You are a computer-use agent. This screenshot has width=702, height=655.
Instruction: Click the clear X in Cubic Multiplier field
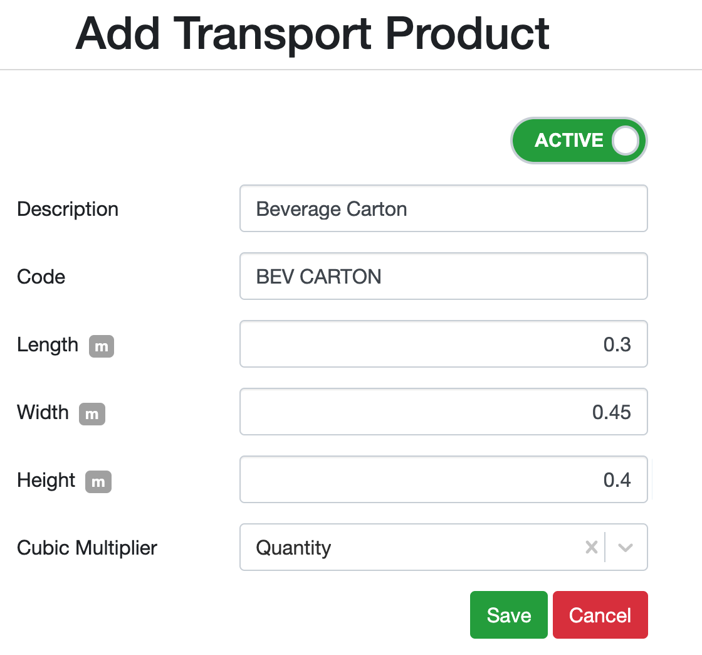pyautogui.click(x=591, y=547)
